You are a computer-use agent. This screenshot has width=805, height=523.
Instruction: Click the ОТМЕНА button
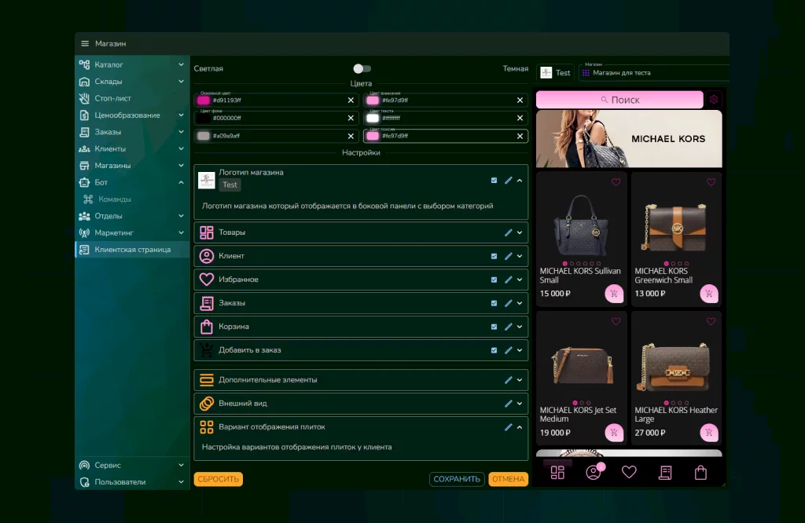(509, 479)
